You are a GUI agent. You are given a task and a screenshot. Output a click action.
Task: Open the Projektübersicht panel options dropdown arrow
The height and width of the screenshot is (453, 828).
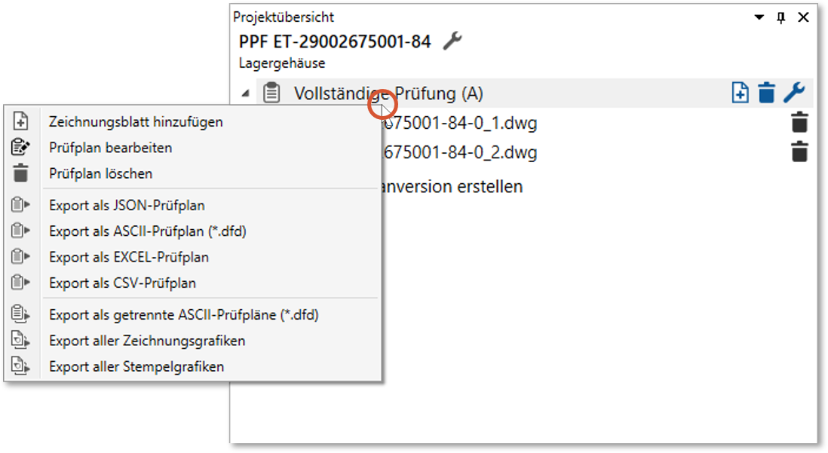point(759,17)
